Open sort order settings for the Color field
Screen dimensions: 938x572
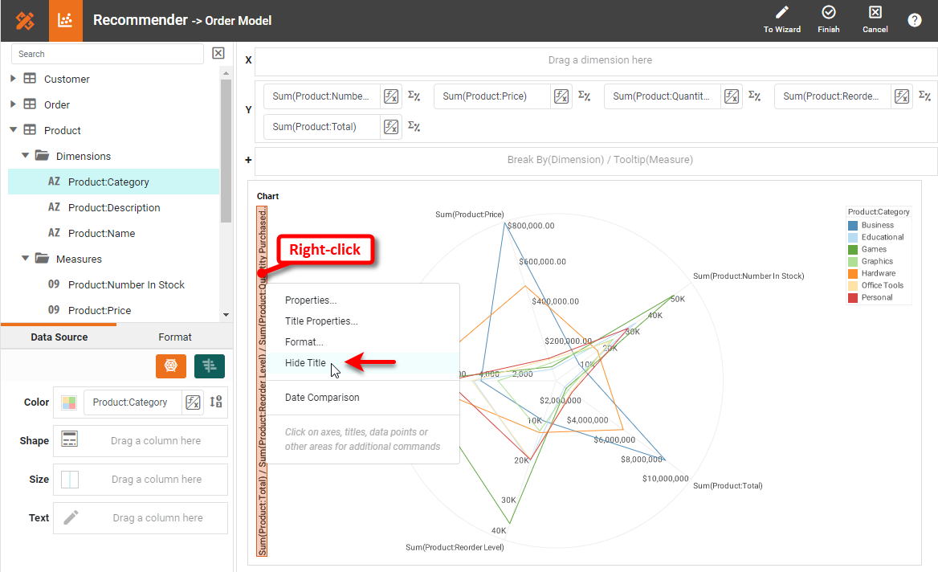click(214, 402)
